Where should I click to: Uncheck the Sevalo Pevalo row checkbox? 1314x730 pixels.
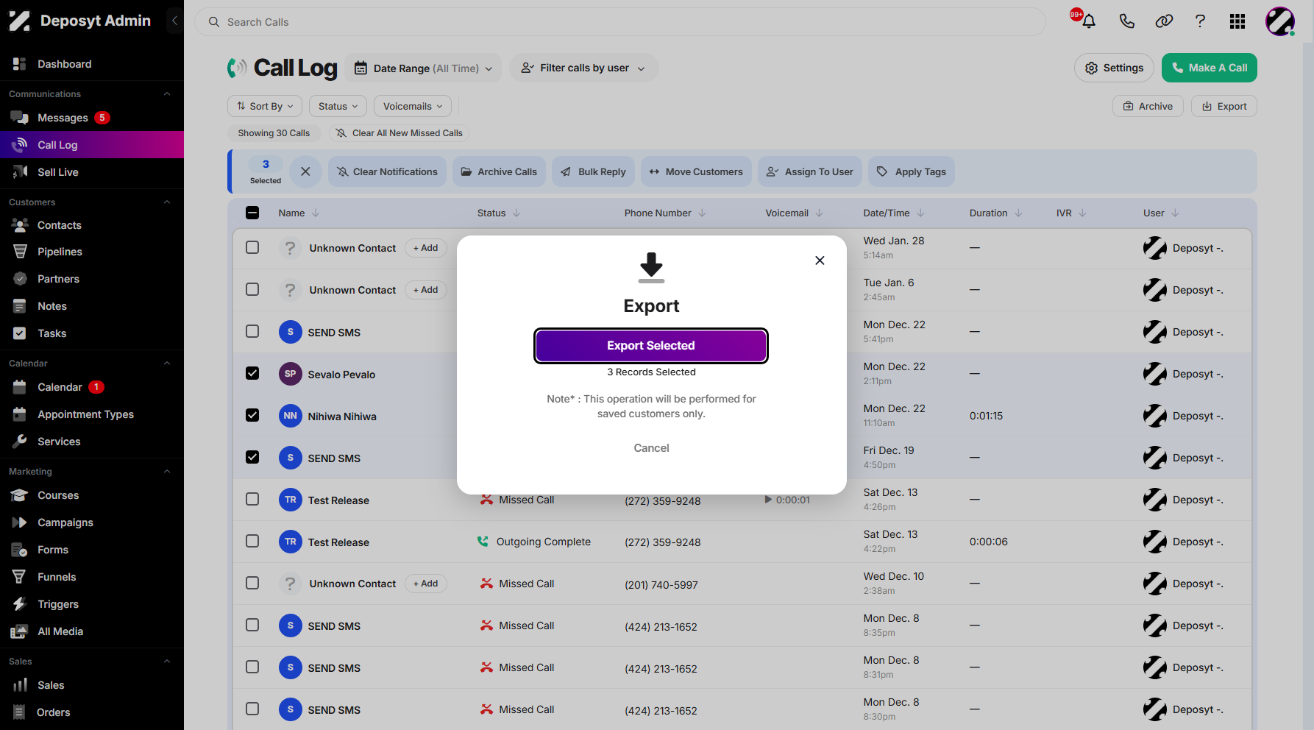coord(252,373)
